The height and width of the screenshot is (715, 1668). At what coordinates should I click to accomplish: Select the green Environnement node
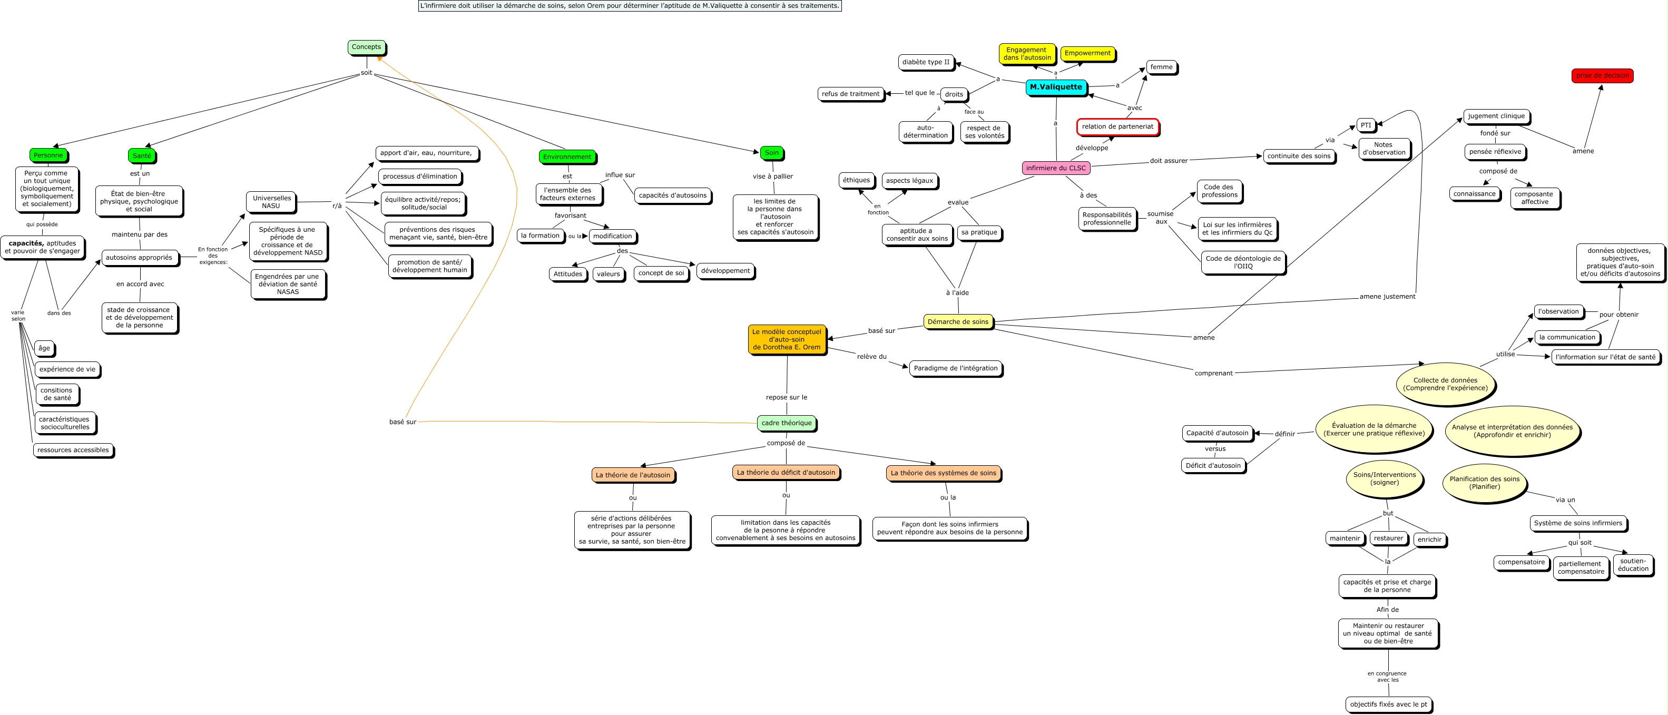(x=566, y=156)
